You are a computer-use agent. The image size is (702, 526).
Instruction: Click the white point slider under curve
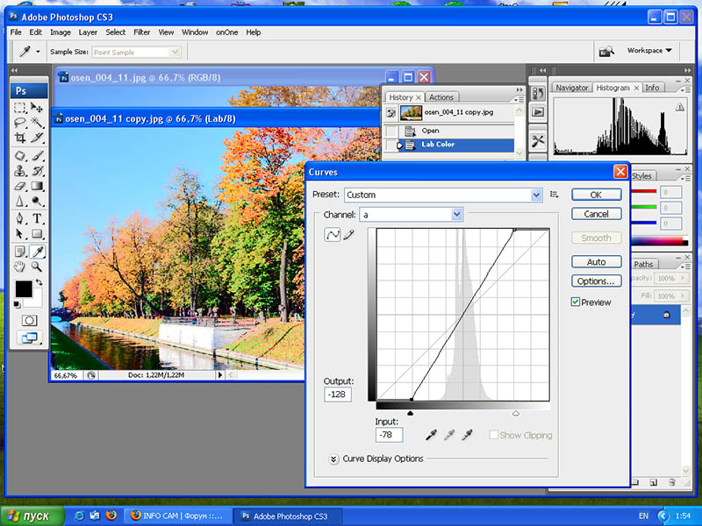pos(516,413)
